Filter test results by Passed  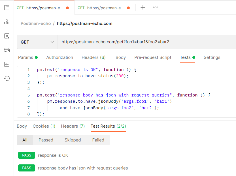46,140
